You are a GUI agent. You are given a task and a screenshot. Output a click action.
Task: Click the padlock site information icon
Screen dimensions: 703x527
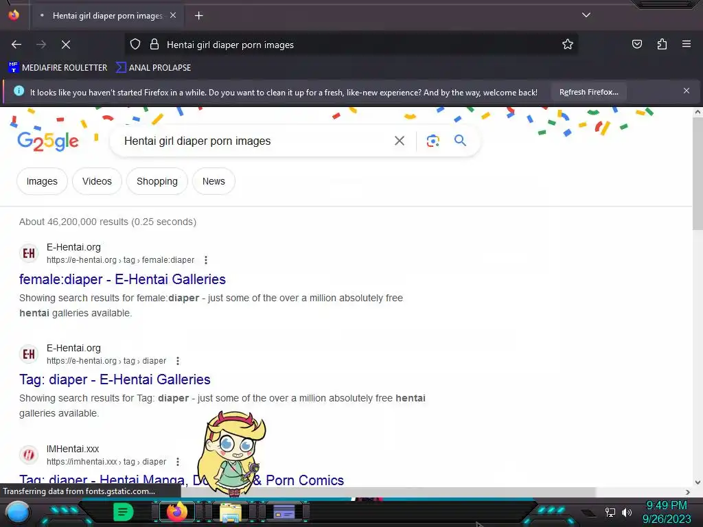154,45
